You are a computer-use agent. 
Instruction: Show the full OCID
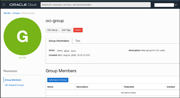[67, 51]
